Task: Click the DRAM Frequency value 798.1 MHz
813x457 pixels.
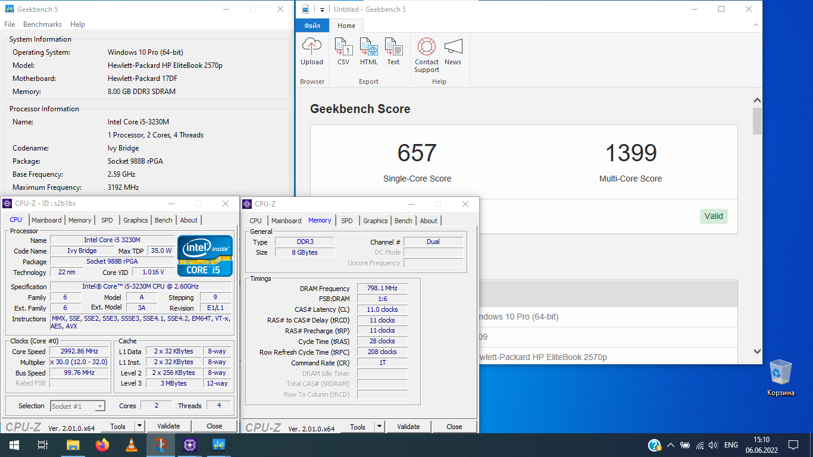Action: click(x=382, y=289)
